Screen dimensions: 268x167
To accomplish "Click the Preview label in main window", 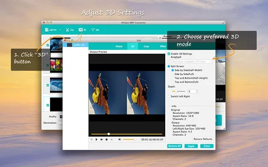I will (167, 37).
